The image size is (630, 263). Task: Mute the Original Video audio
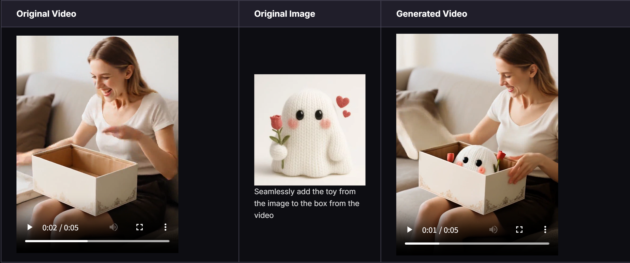(x=114, y=227)
